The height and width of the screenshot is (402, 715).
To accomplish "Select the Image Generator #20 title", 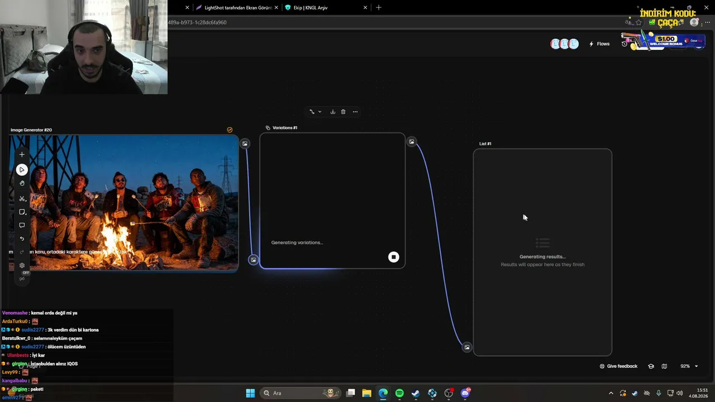I will pyautogui.click(x=31, y=130).
